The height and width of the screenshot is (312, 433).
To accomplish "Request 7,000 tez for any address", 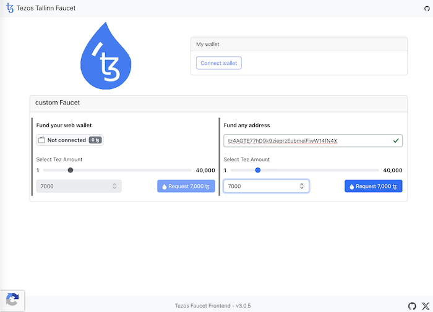I will pyautogui.click(x=373, y=186).
